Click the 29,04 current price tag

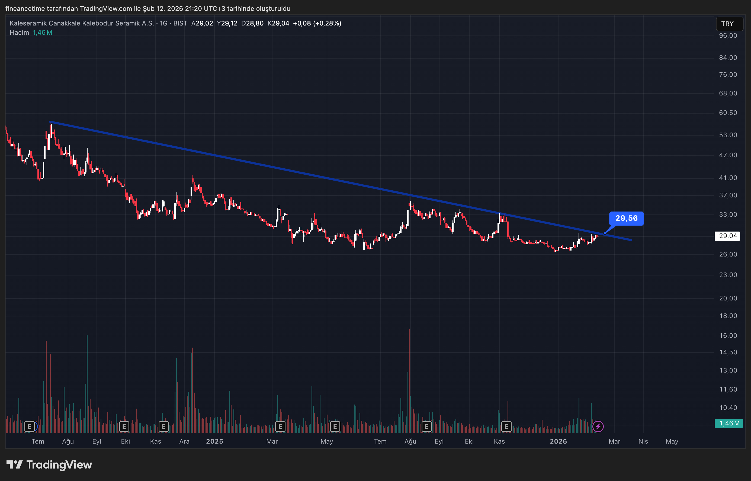click(728, 236)
